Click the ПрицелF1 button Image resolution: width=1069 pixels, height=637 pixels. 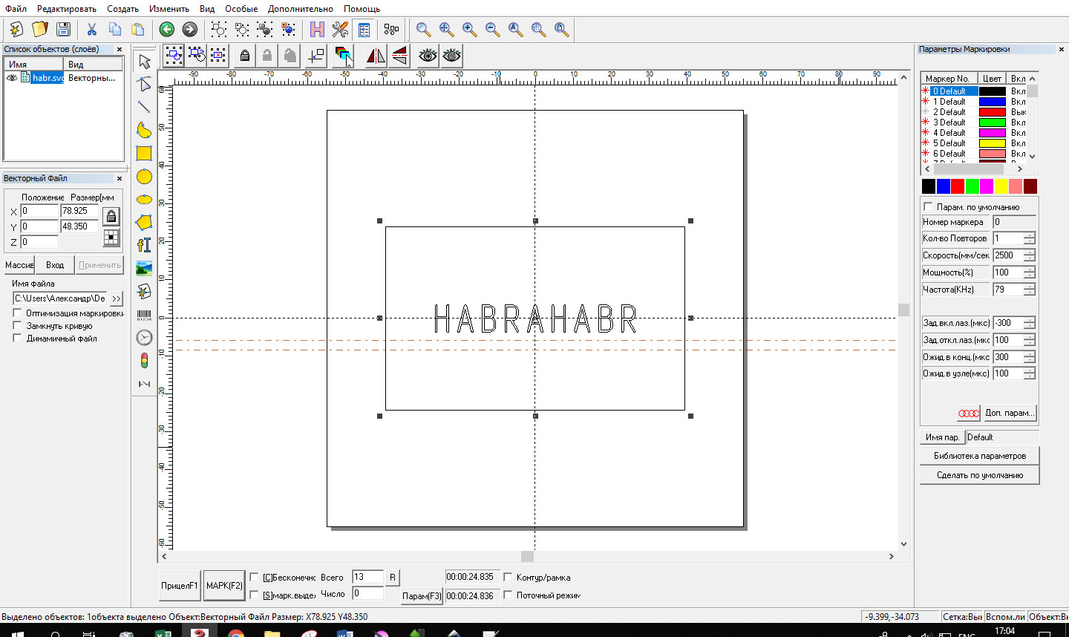(180, 586)
